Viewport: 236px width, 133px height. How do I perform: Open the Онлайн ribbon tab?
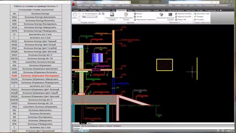156,10
